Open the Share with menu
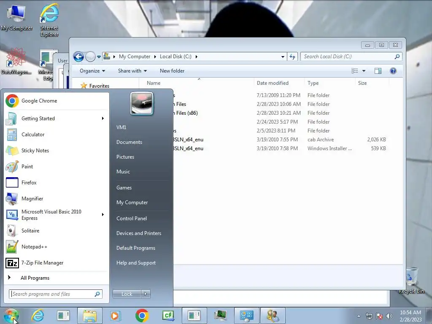 pyautogui.click(x=132, y=71)
